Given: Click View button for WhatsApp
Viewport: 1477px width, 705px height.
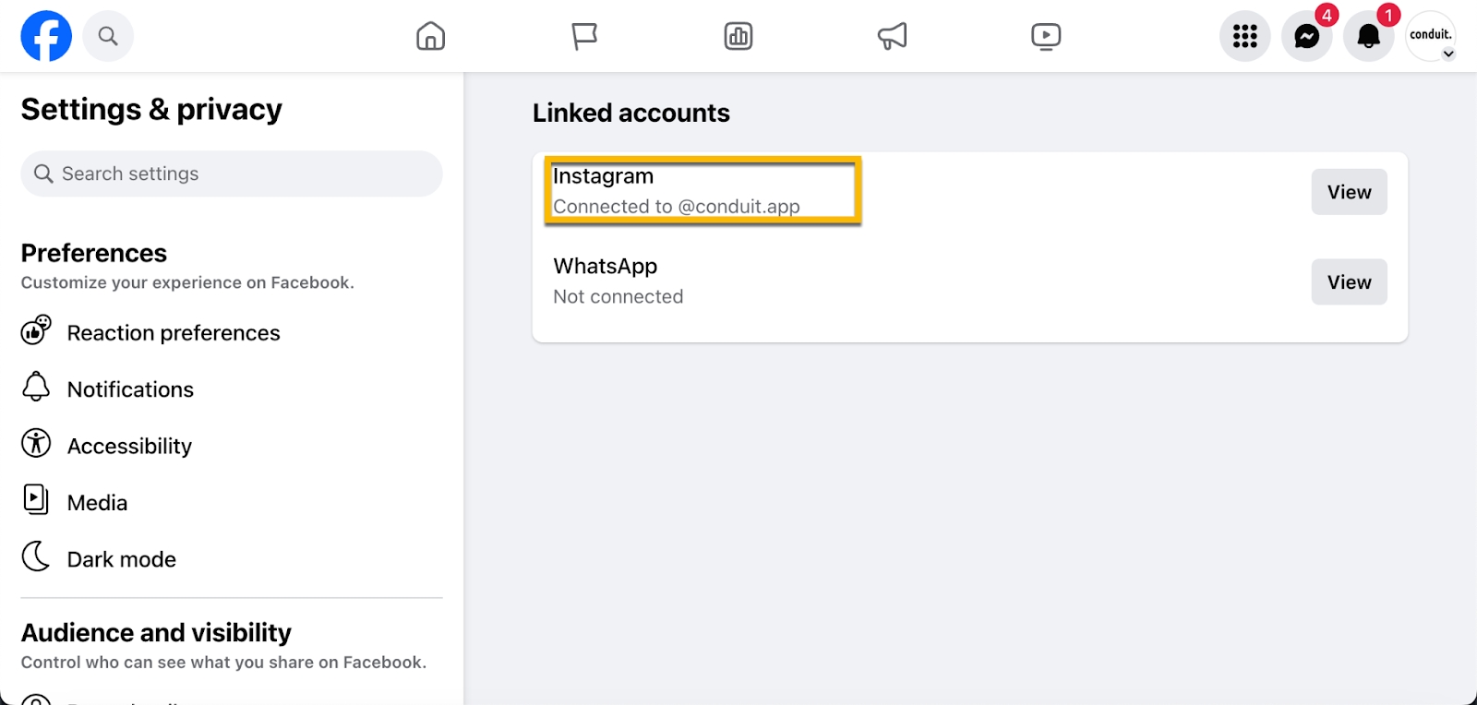Looking at the screenshot, I should [x=1349, y=282].
